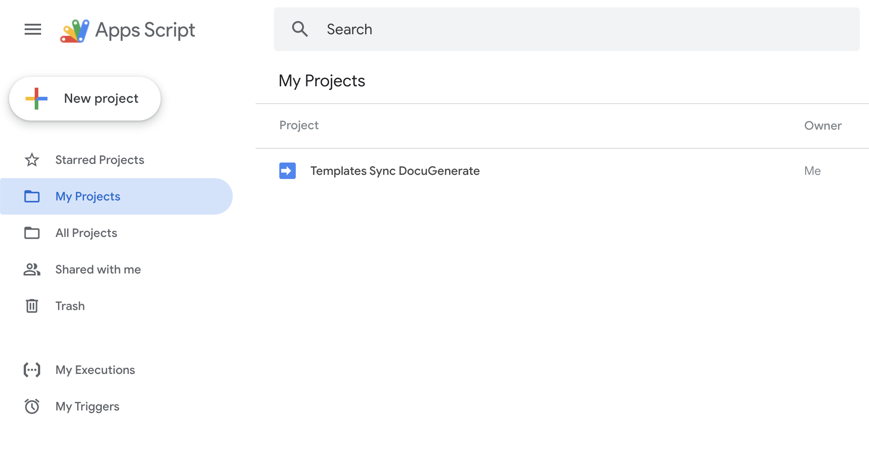The image size is (869, 452).
Task: Click the colorful plus icon
Action: pos(37,99)
